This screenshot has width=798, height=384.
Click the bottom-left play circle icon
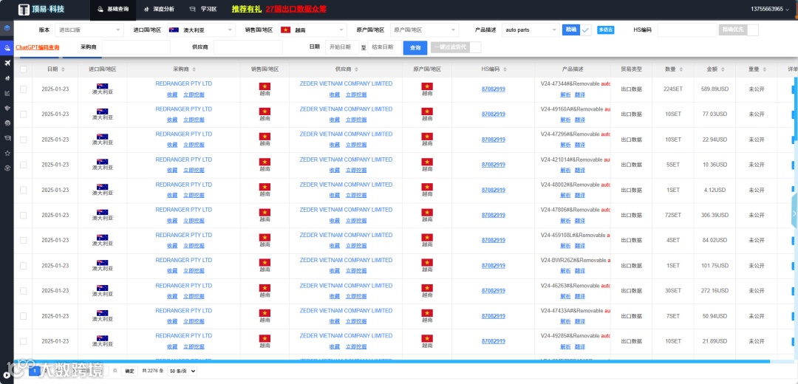[x=7, y=375]
